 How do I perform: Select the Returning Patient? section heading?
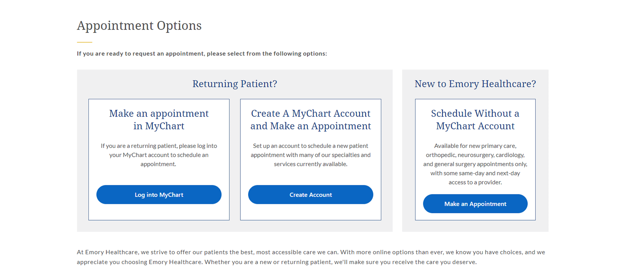[x=235, y=84]
